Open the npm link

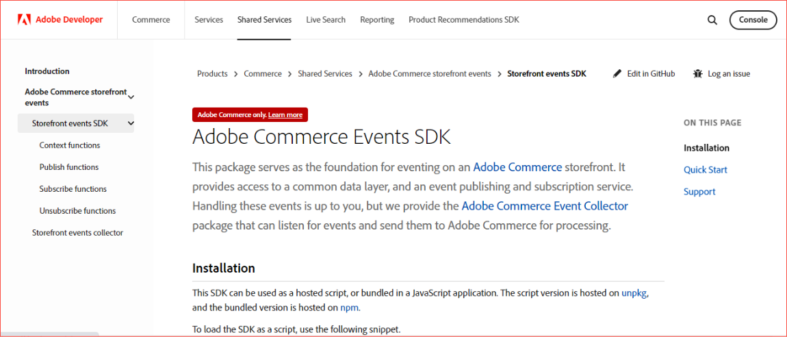[x=349, y=308]
